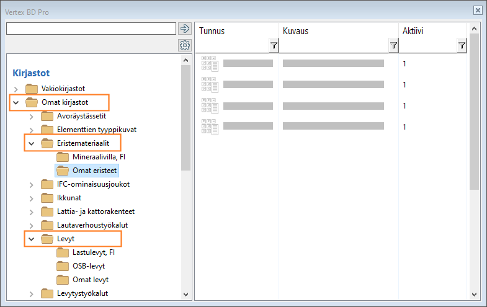Select the first library item icon
The height and width of the screenshot is (307, 487).
(x=210, y=63)
